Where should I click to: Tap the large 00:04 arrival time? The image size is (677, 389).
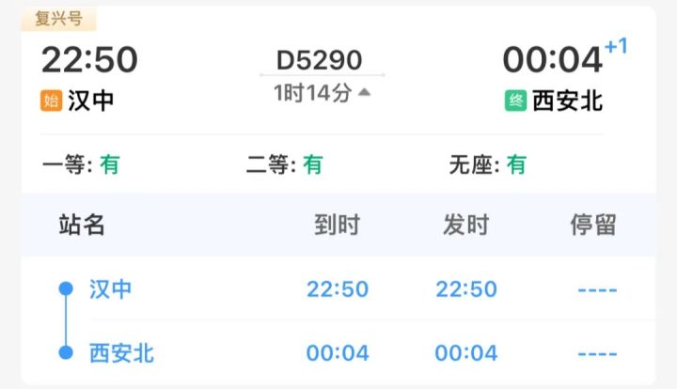tap(552, 59)
